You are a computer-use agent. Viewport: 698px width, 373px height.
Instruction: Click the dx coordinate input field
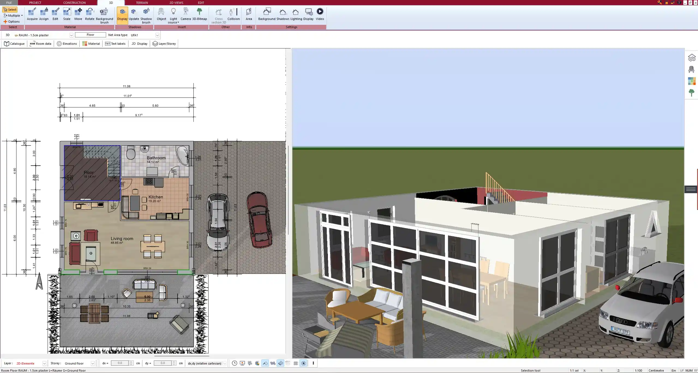120,363
